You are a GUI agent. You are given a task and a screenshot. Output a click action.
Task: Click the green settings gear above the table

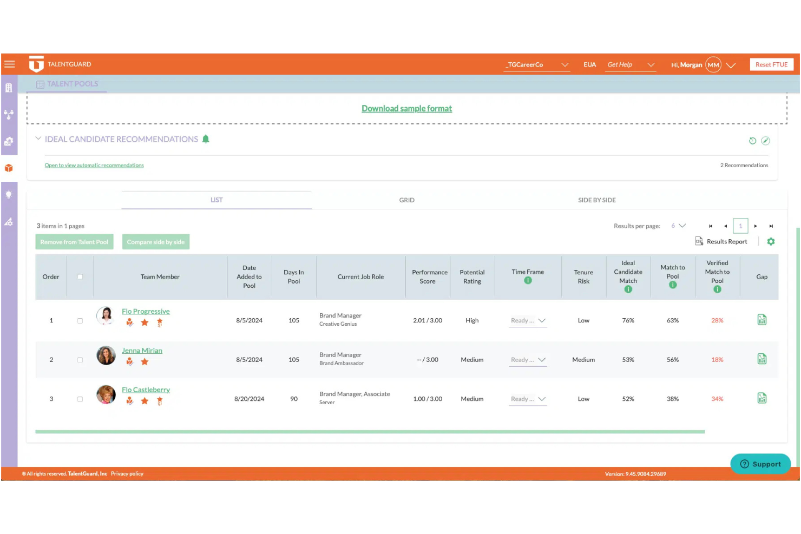pyautogui.click(x=771, y=241)
